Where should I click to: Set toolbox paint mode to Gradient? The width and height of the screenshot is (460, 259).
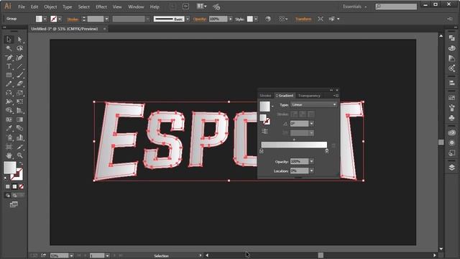pos(14,186)
